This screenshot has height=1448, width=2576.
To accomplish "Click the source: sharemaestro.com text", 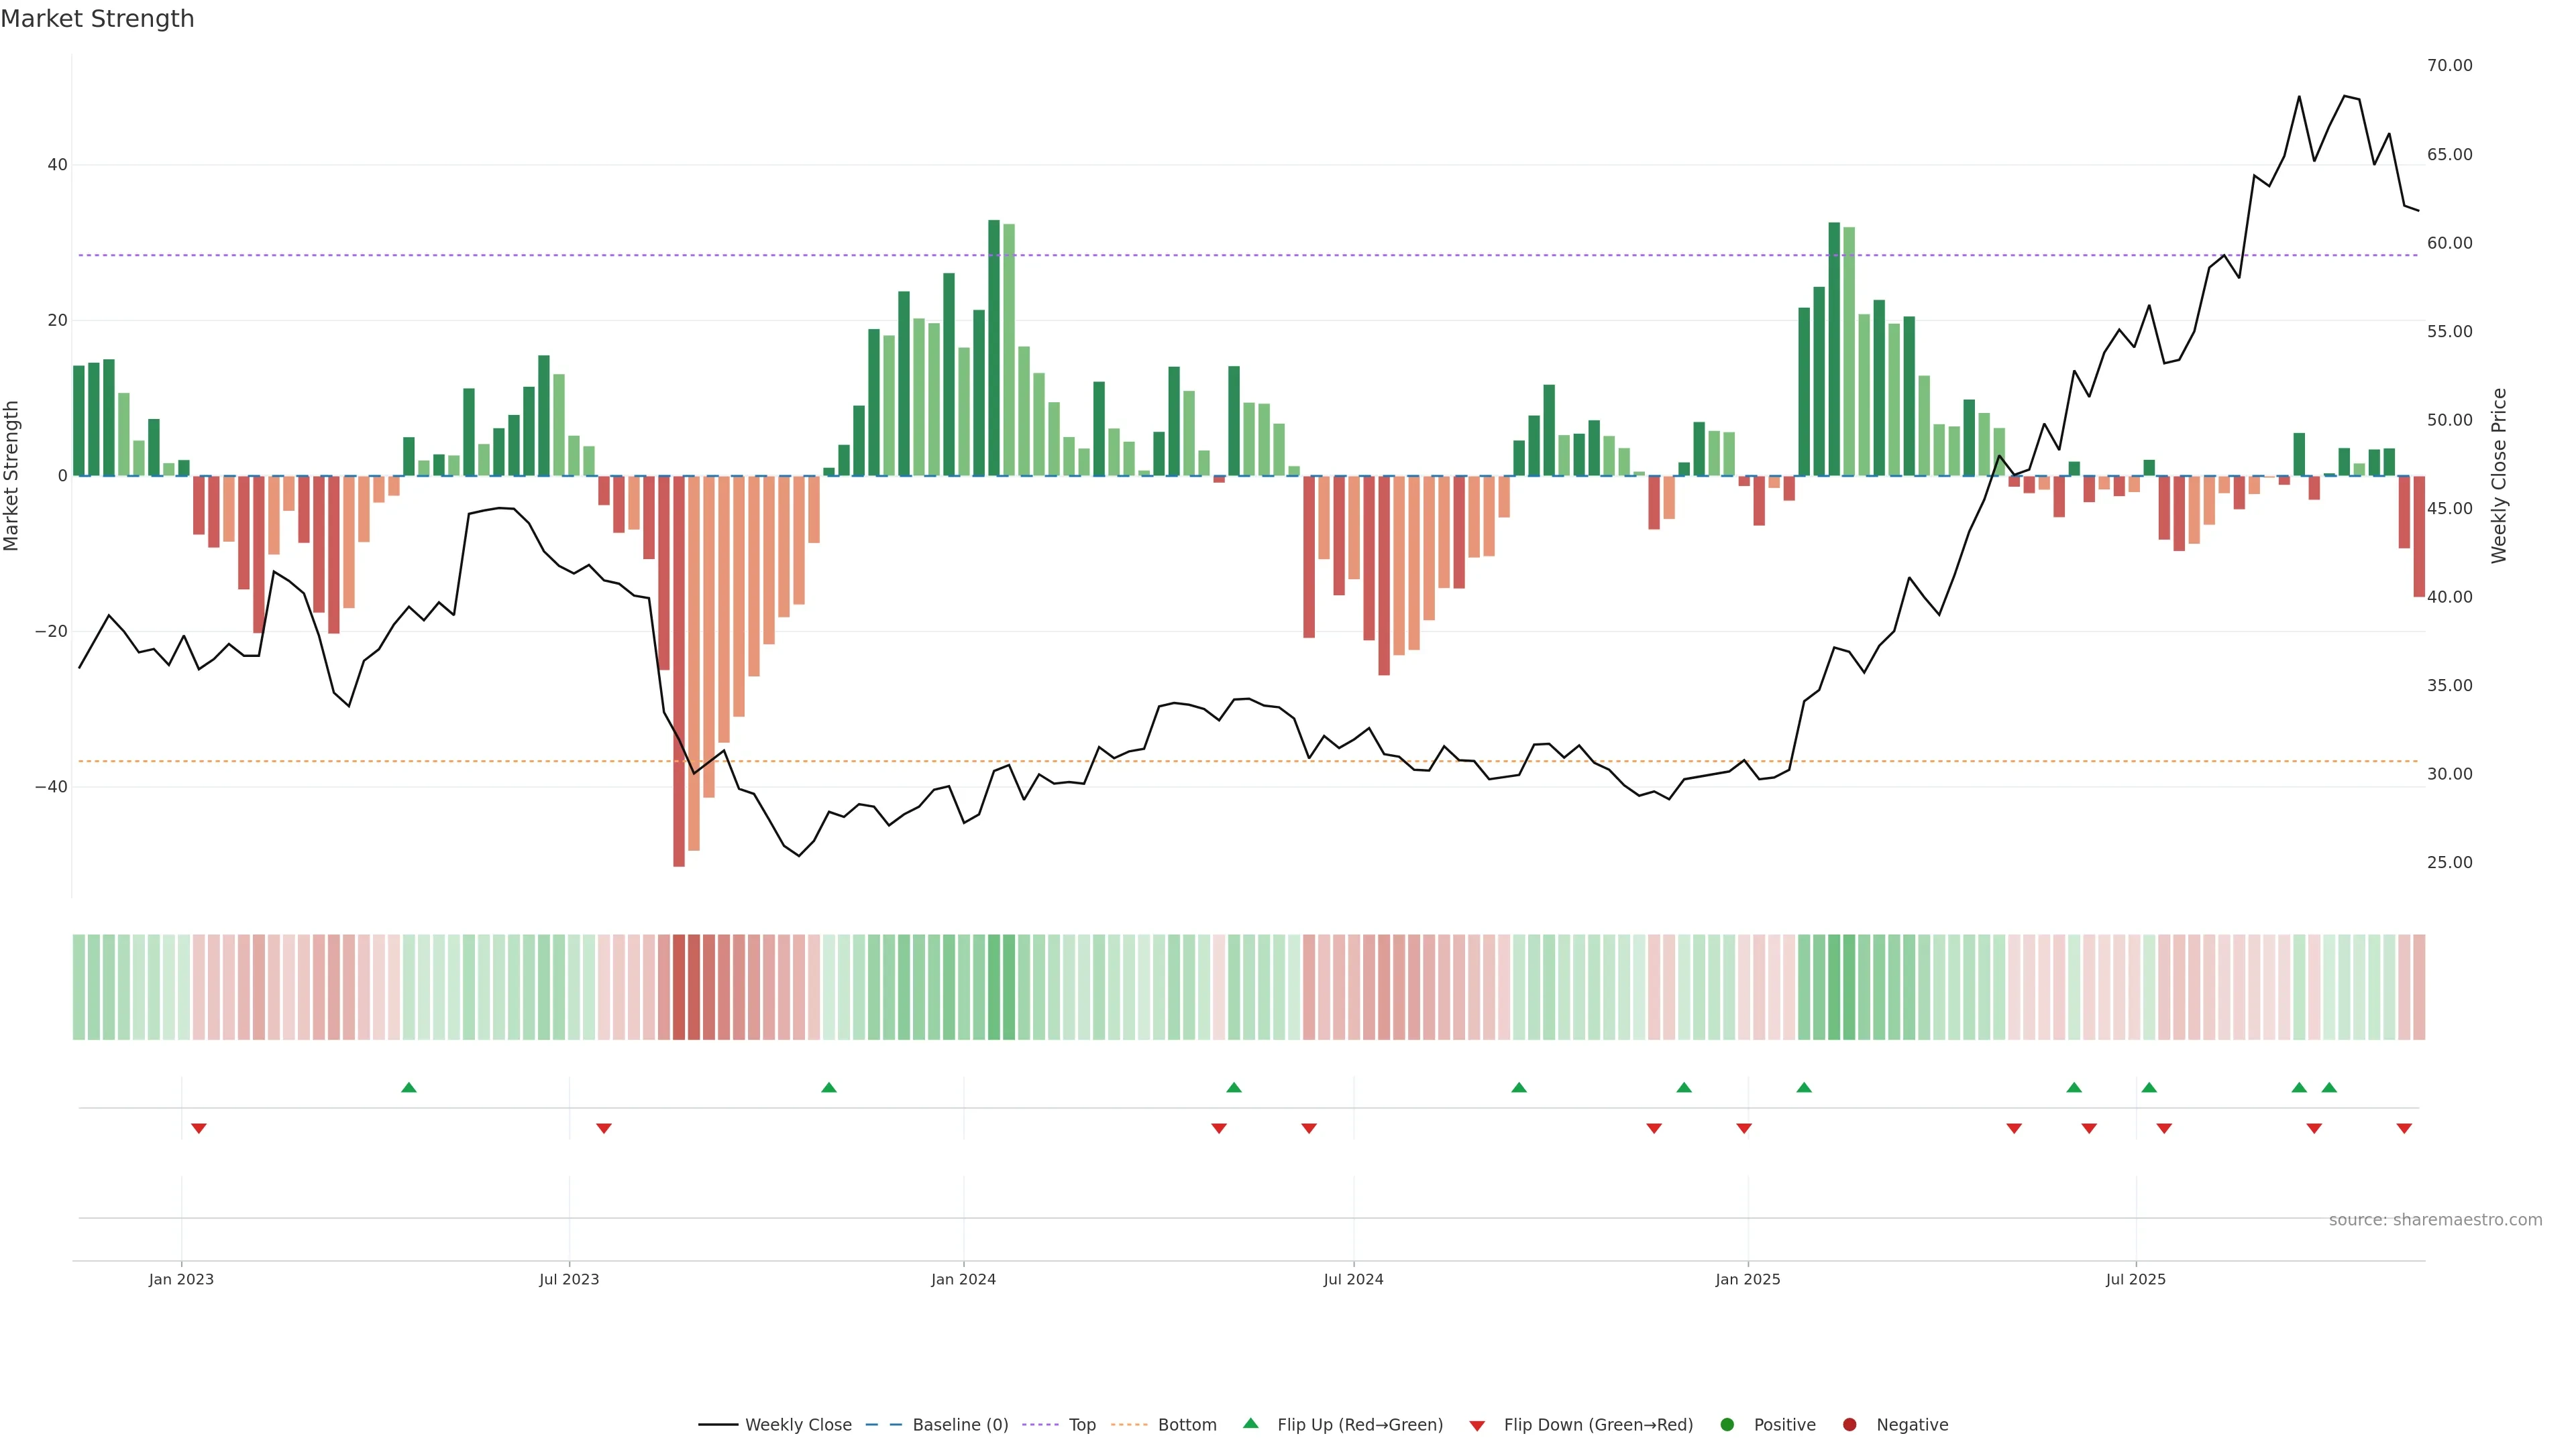I will [x=2435, y=1219].
